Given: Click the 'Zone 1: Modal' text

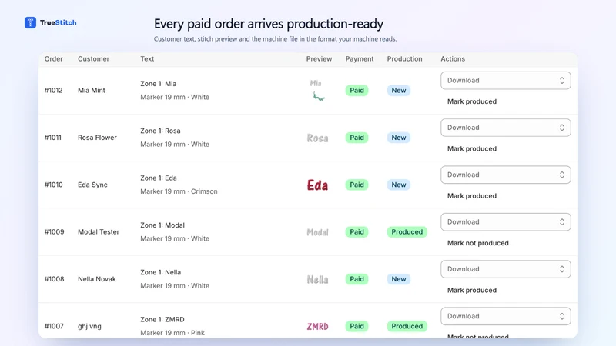Looking at the screenshot, I should point(162,225).
